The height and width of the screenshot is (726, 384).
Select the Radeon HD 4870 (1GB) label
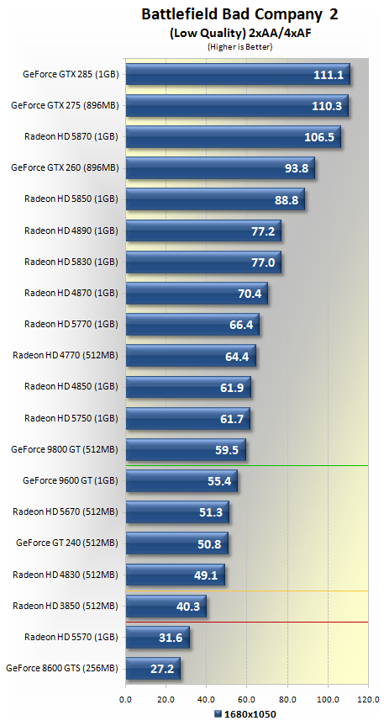71,293
